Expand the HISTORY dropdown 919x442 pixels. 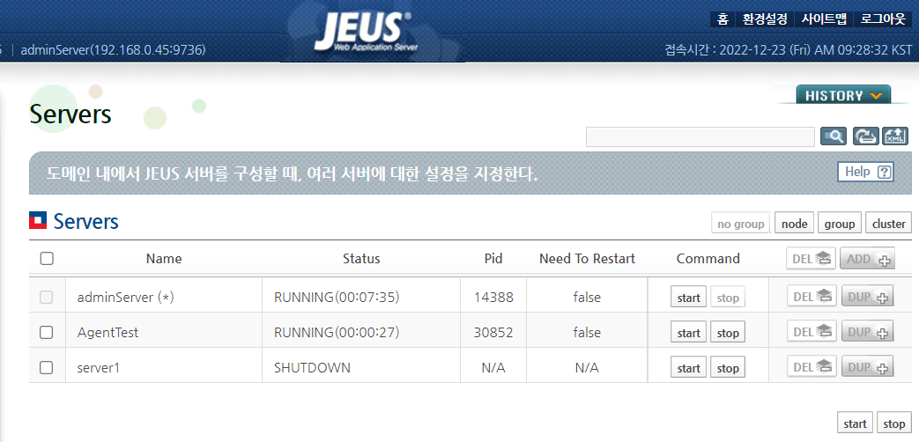click(843, 95)
